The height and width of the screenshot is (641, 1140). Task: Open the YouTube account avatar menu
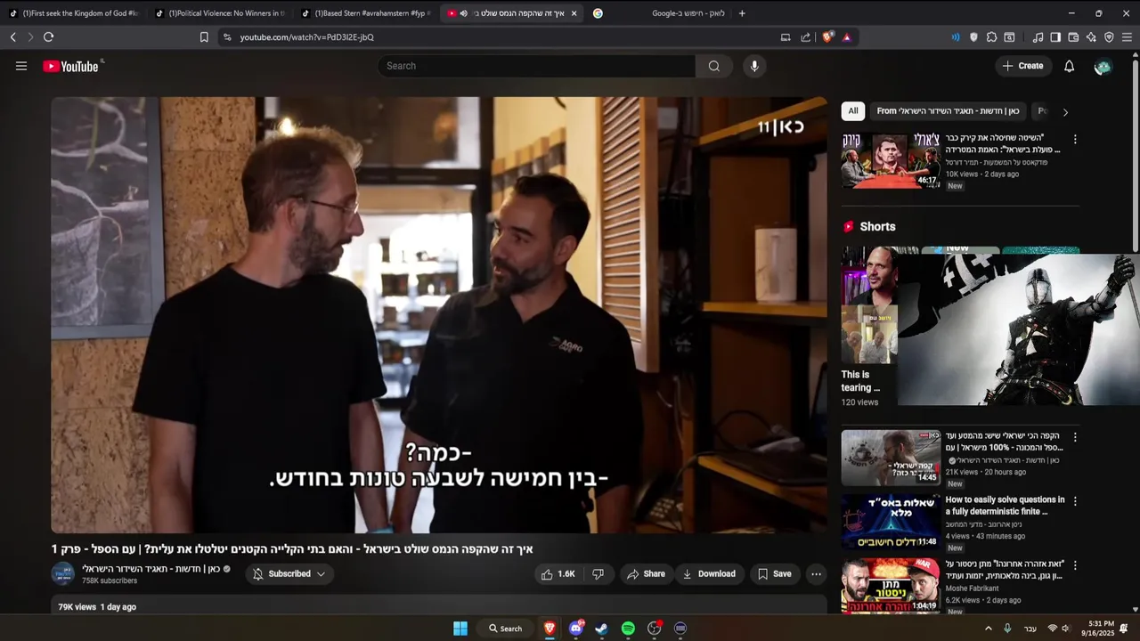pyautogui.click(x=1103, y=67)
